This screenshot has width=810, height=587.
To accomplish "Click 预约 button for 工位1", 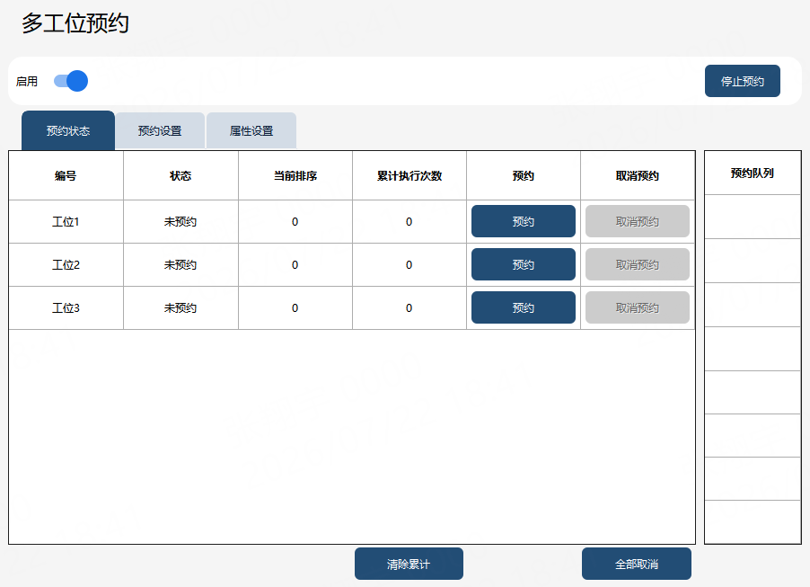I will click(524, 221).
